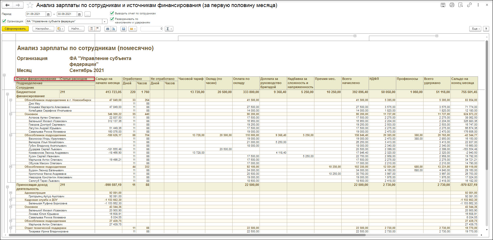This screenshot has height=240, width=493.
Task: Collapse the Обособленное подразделение group with -180 626,17
Action: coord(11,135)
